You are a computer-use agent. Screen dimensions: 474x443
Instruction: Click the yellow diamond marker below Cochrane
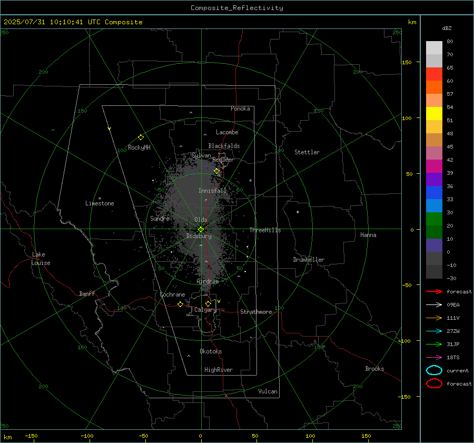[x=180, y=304]
